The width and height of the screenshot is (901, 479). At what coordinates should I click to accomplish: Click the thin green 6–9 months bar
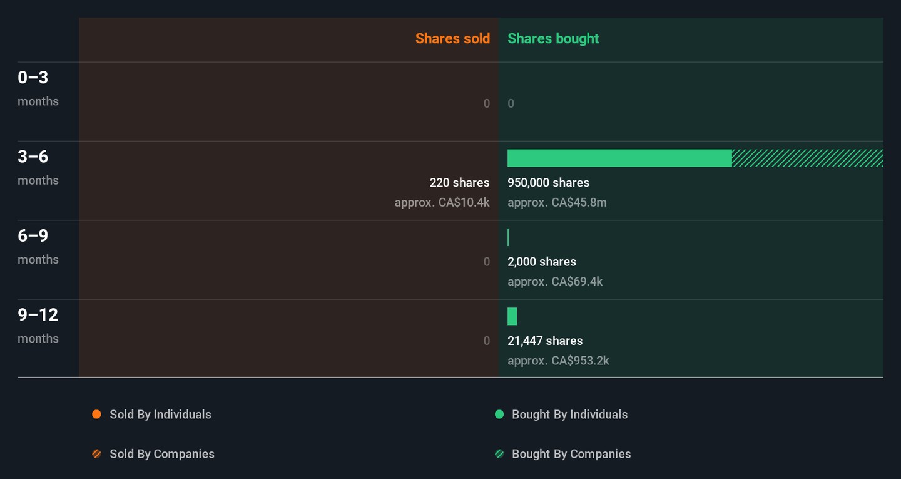point(508,237)
